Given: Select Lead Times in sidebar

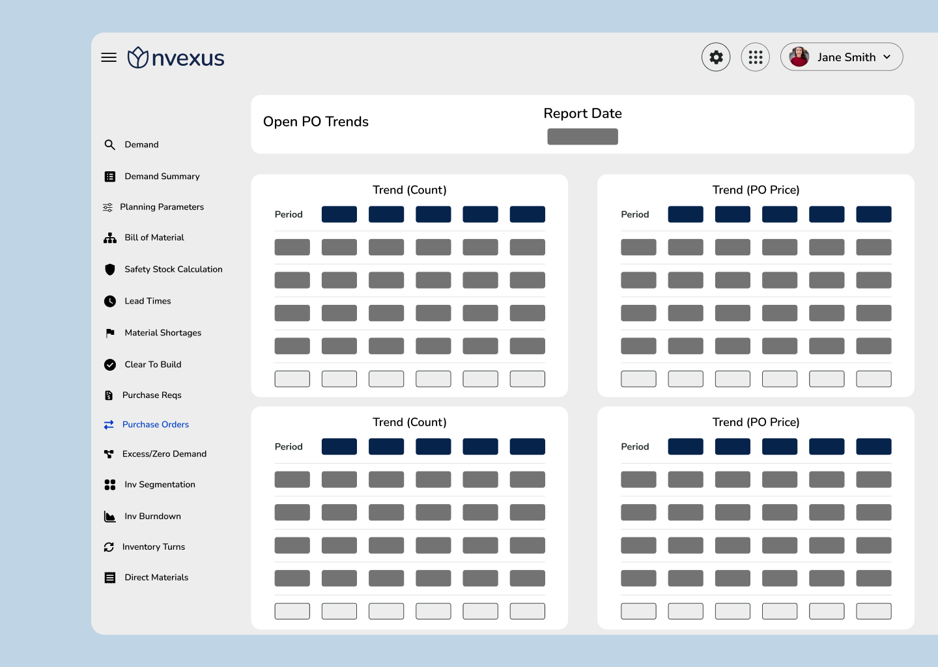Looking at the screenshot, I should [x=148, y=301].
